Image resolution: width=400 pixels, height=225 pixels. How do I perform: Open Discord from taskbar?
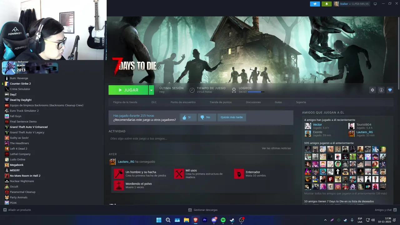[214, 220]
